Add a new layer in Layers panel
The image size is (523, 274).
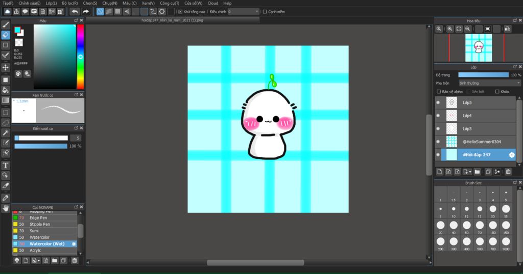[440, 172]
